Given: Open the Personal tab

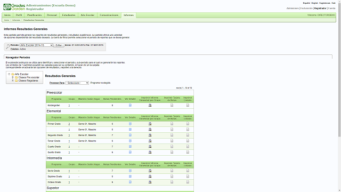Looking at the screenshot, I should point(52,15).
